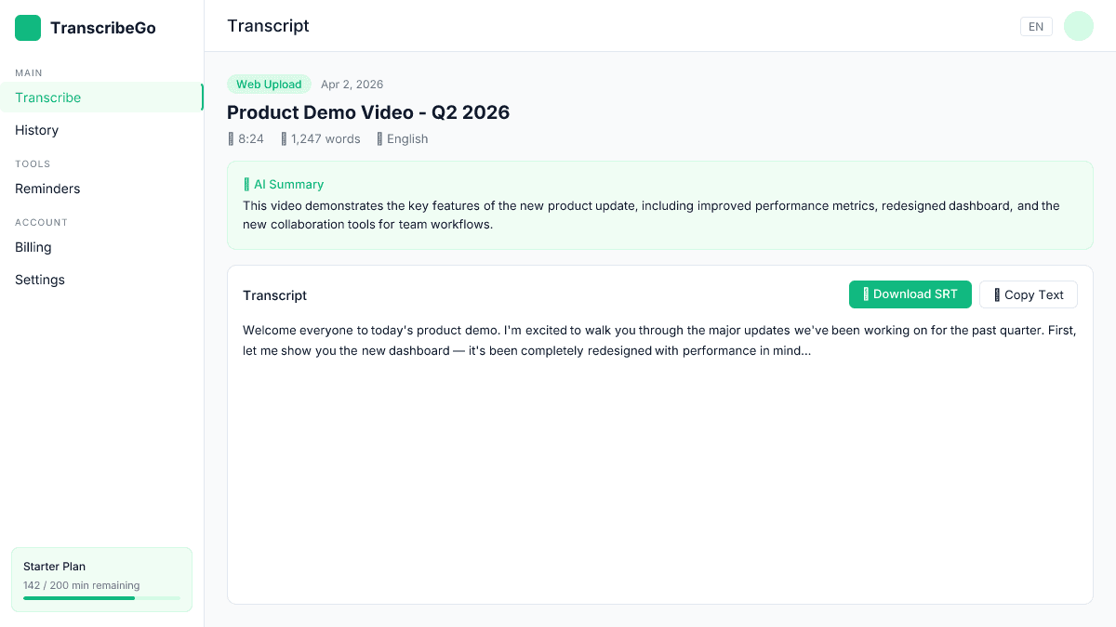Click the TranscribeGo logo icon
The width and height of the screenshot is (1116, 627).
(27, 27)
